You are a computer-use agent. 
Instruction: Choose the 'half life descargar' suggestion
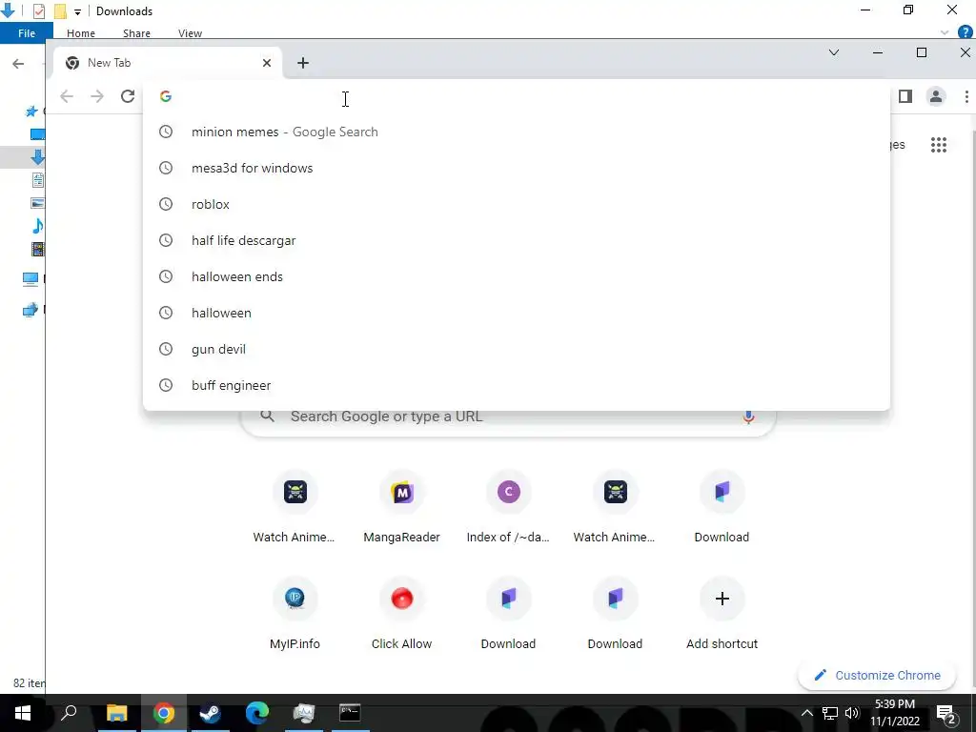517,240
